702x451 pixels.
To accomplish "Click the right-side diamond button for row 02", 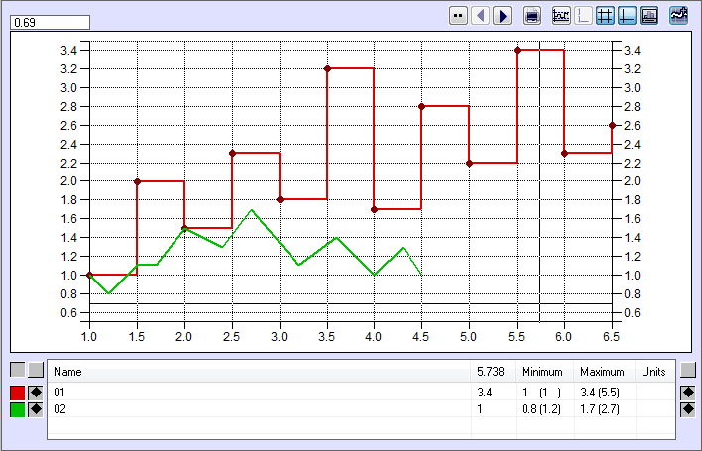I will 688,410.
